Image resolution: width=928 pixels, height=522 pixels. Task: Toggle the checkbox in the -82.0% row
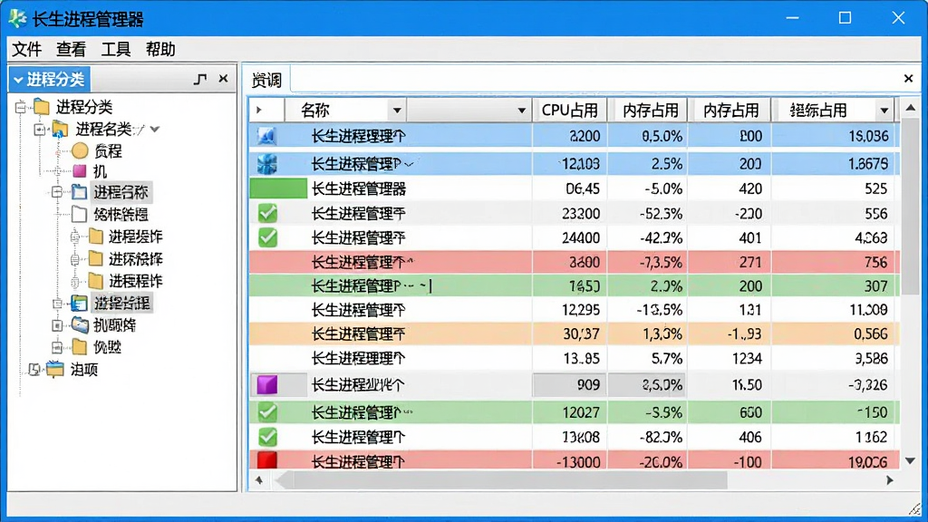click(x=267, y=437)
